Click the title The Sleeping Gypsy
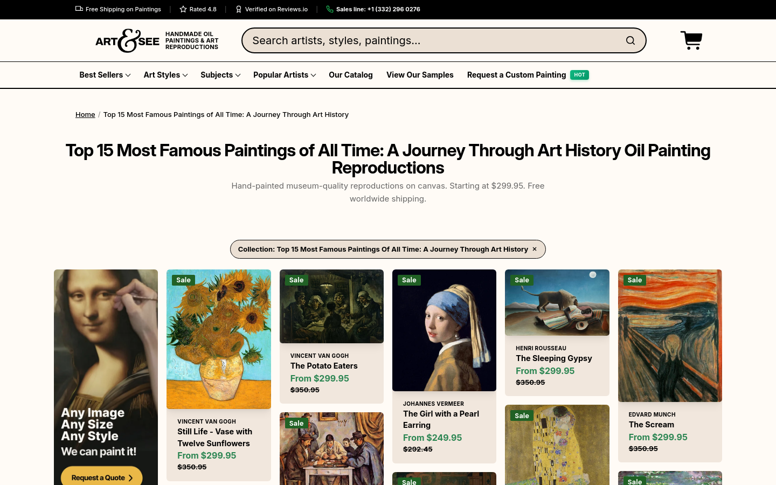Image resolution: width=776 pixels, height=485 pixels. (554, 358)
